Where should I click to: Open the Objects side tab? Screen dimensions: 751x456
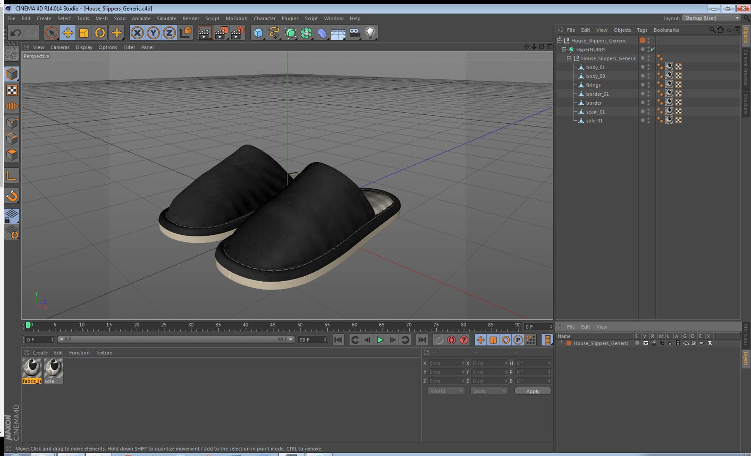point(746,35)
